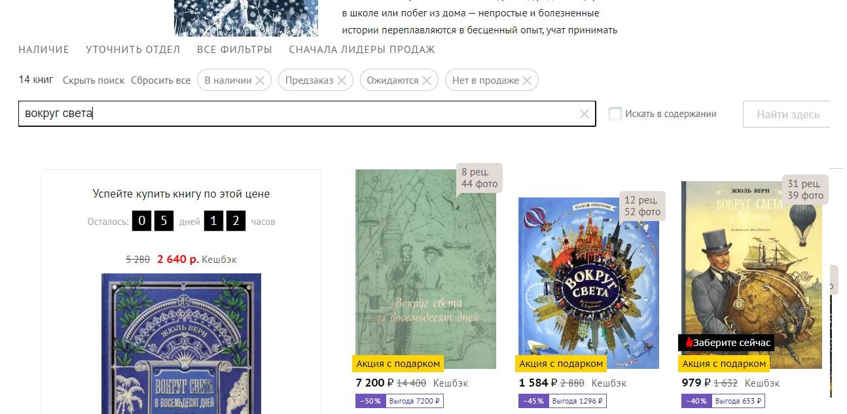The image size is (847, 414).
Task: Open reviews badge "31 рец. 39 фото"
Action: pyautogui.click(x=805, y=189)
